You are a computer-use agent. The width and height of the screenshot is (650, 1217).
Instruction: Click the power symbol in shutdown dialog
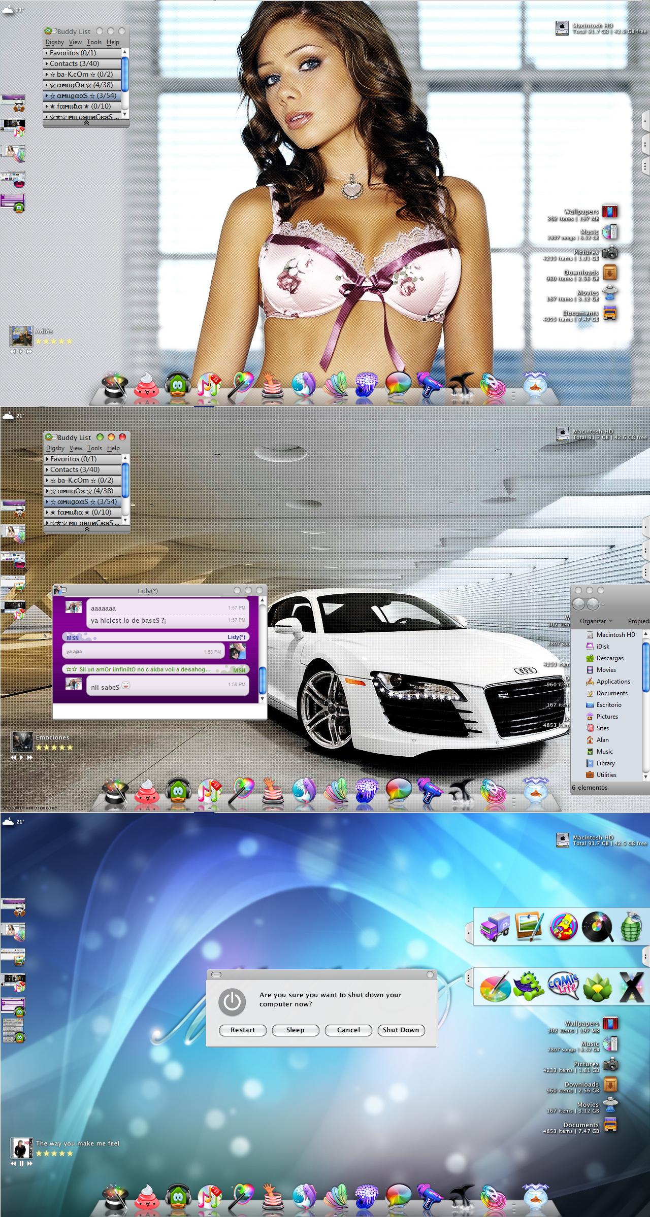[x=232, y=1002]
